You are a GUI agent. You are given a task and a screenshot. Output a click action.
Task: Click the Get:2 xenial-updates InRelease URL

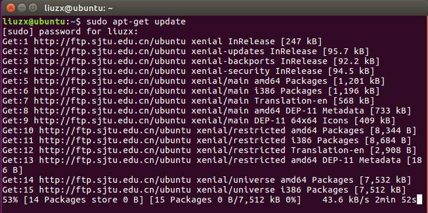[x=110, y=51]
